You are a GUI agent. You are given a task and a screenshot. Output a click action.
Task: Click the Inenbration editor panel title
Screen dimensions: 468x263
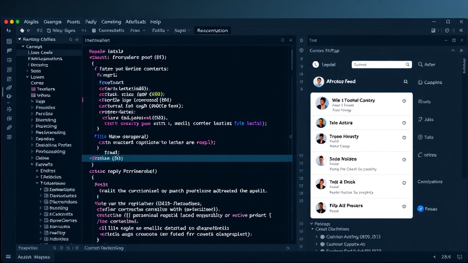click(97, 40)
